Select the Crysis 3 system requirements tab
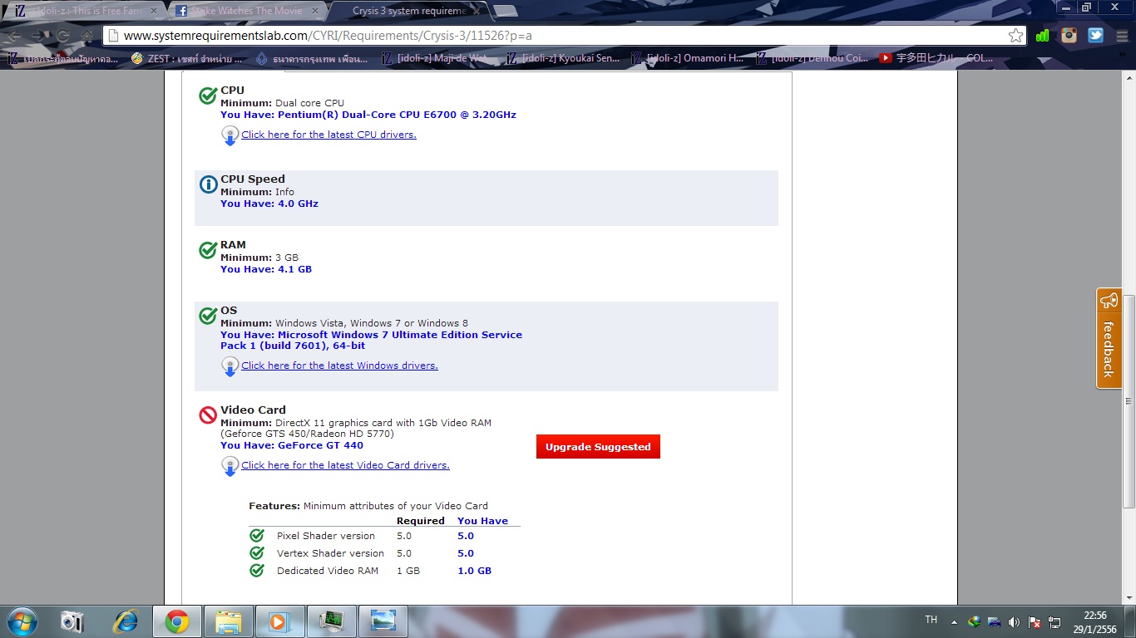 407,11
